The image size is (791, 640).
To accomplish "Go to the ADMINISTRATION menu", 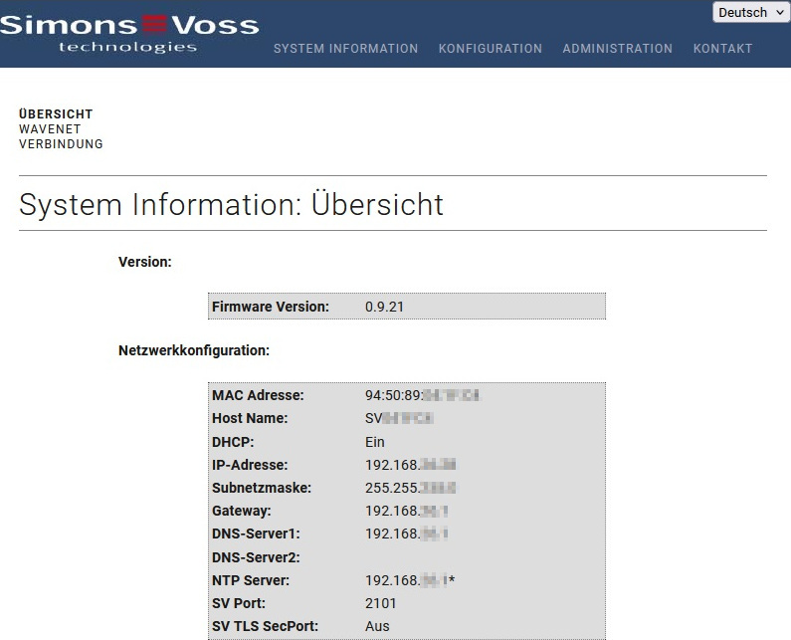I will 617,49.
